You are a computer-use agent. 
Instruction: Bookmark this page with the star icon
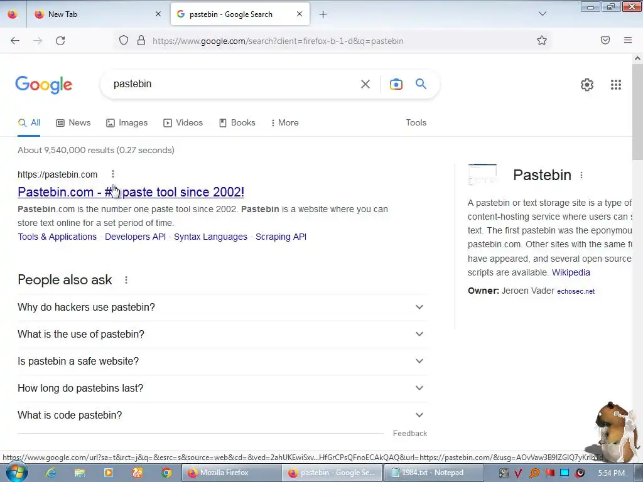[542, 41]
